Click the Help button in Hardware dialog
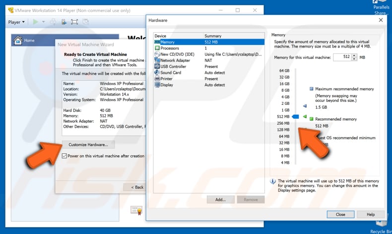The width and height of the screenshot is (392, 234). click(371, 214)
